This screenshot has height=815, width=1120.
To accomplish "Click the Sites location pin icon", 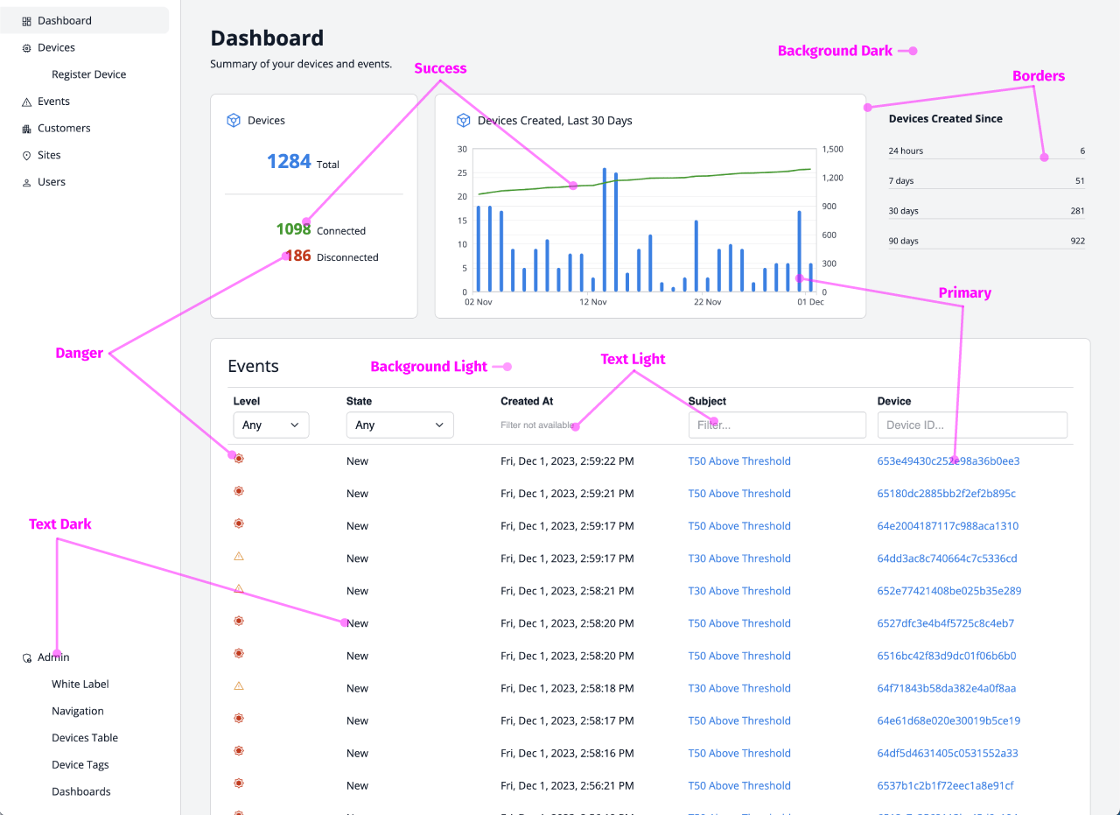I will 26,156.
